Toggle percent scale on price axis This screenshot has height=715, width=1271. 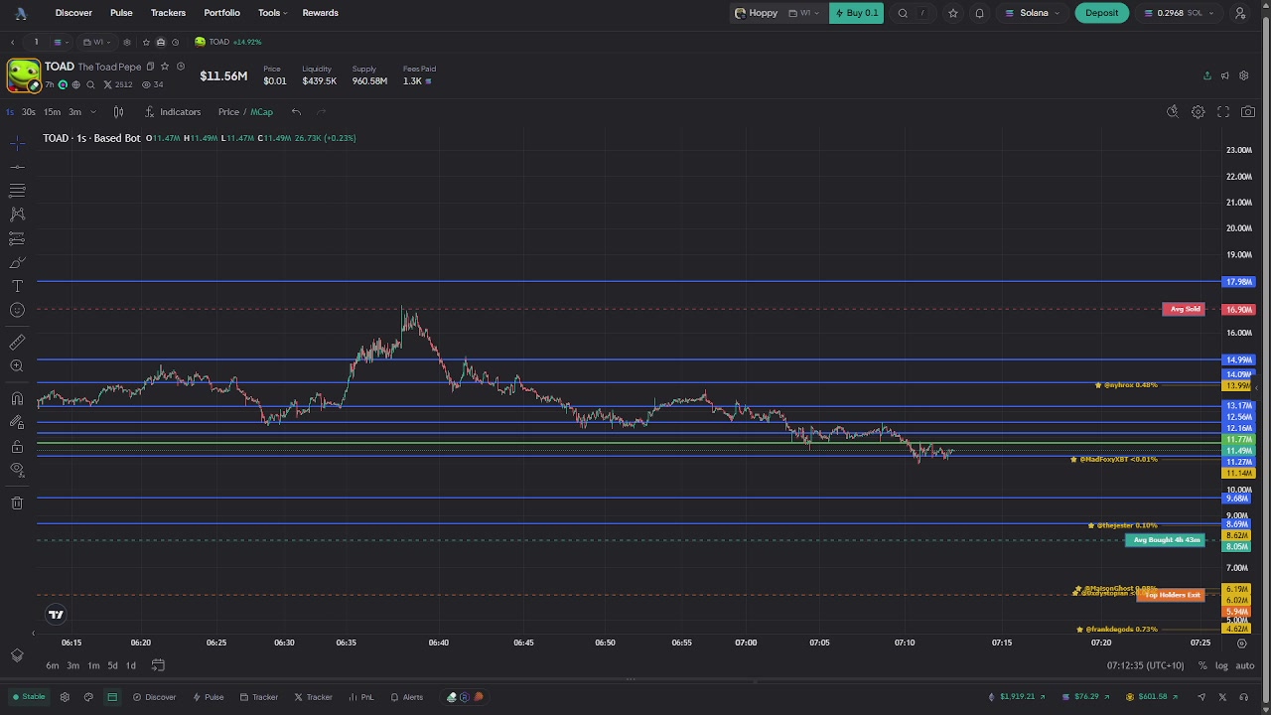pos(1202,665)
